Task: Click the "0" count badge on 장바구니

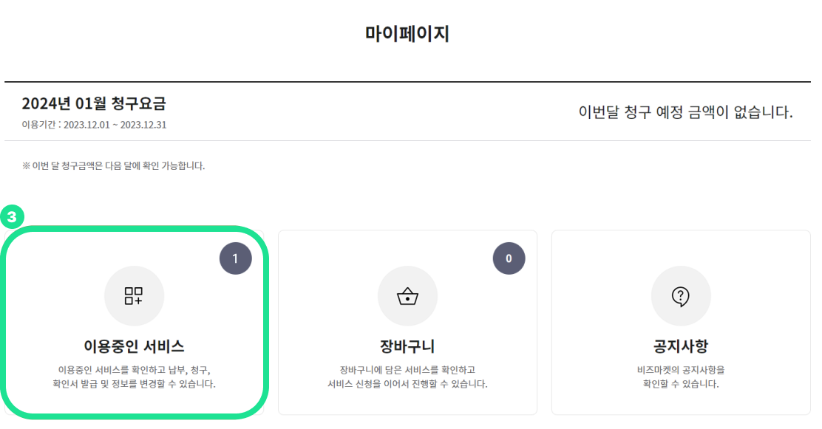Action: click(x=509, y=258)
